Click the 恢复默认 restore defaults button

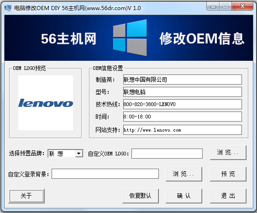pyautogui.click(x=141, y=196)
